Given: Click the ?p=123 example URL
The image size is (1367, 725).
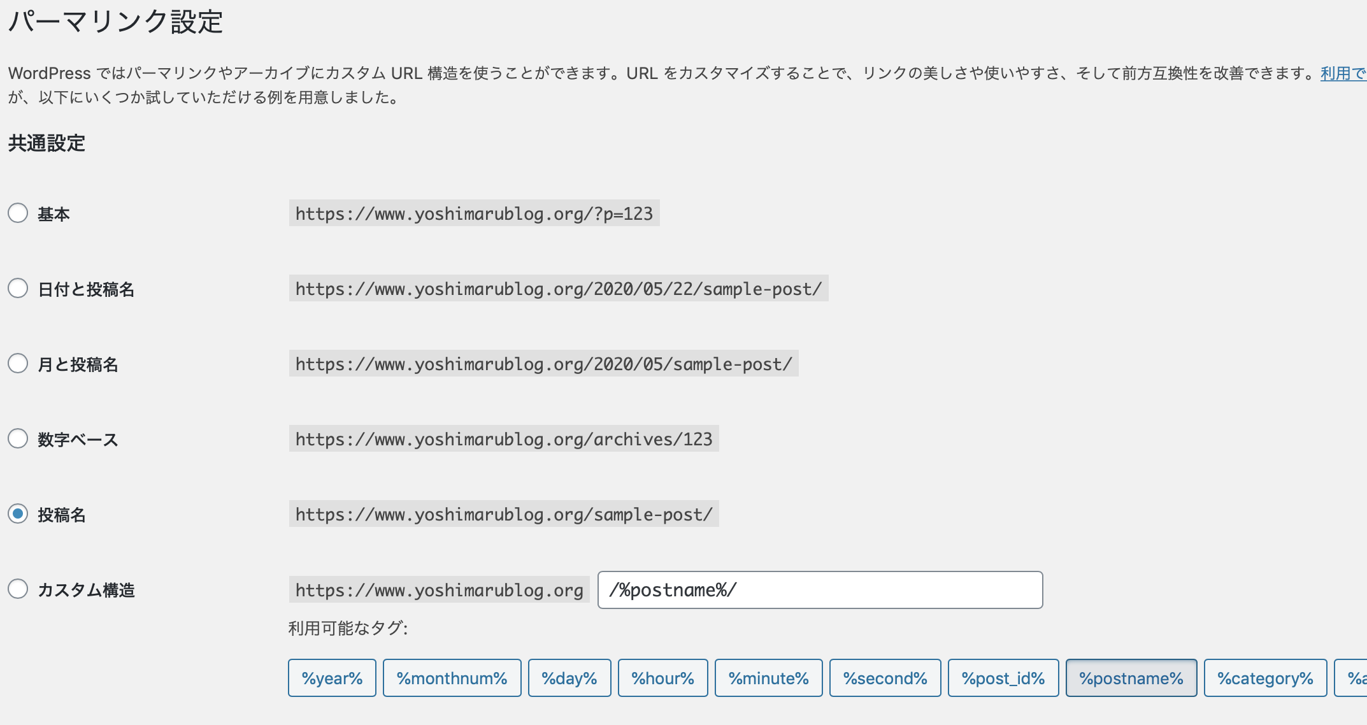Looking at the screenshot, I should 474,213.
